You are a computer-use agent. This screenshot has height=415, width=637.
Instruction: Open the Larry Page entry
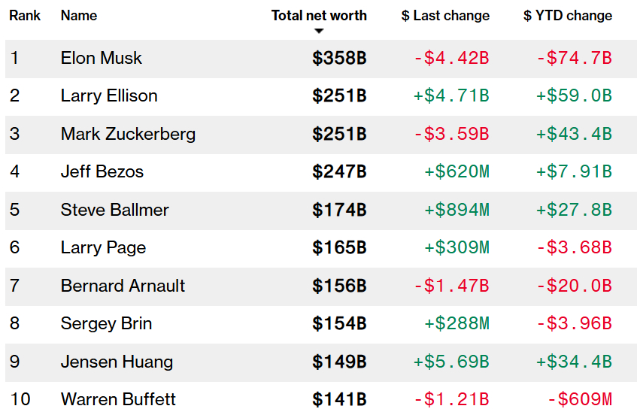[x=103, y=247]
